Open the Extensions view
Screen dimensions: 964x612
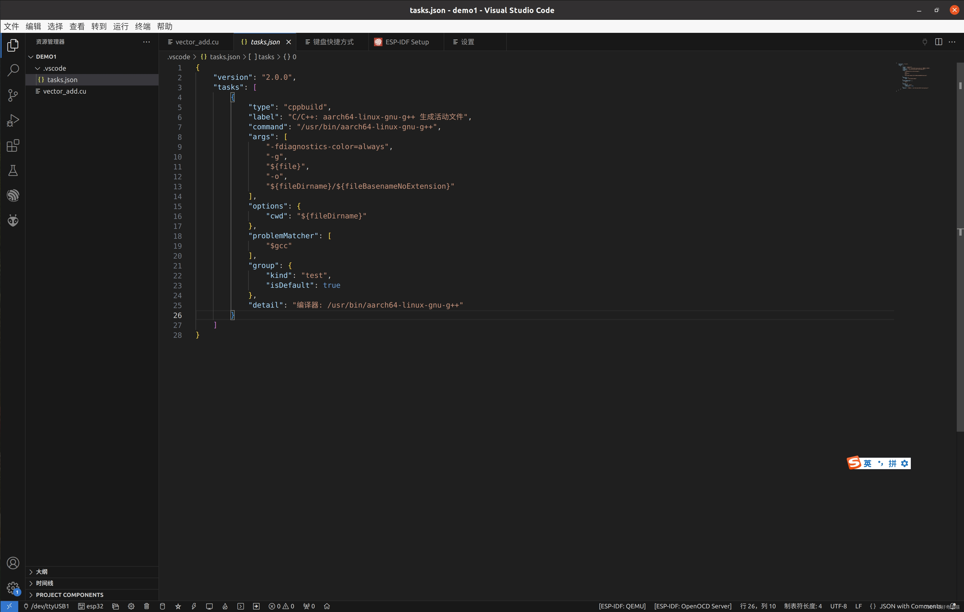click(13, 145)
